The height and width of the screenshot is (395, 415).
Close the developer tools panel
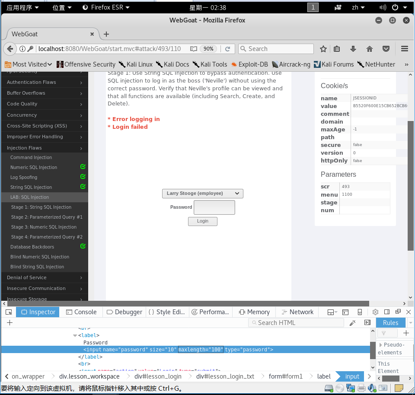409,312
